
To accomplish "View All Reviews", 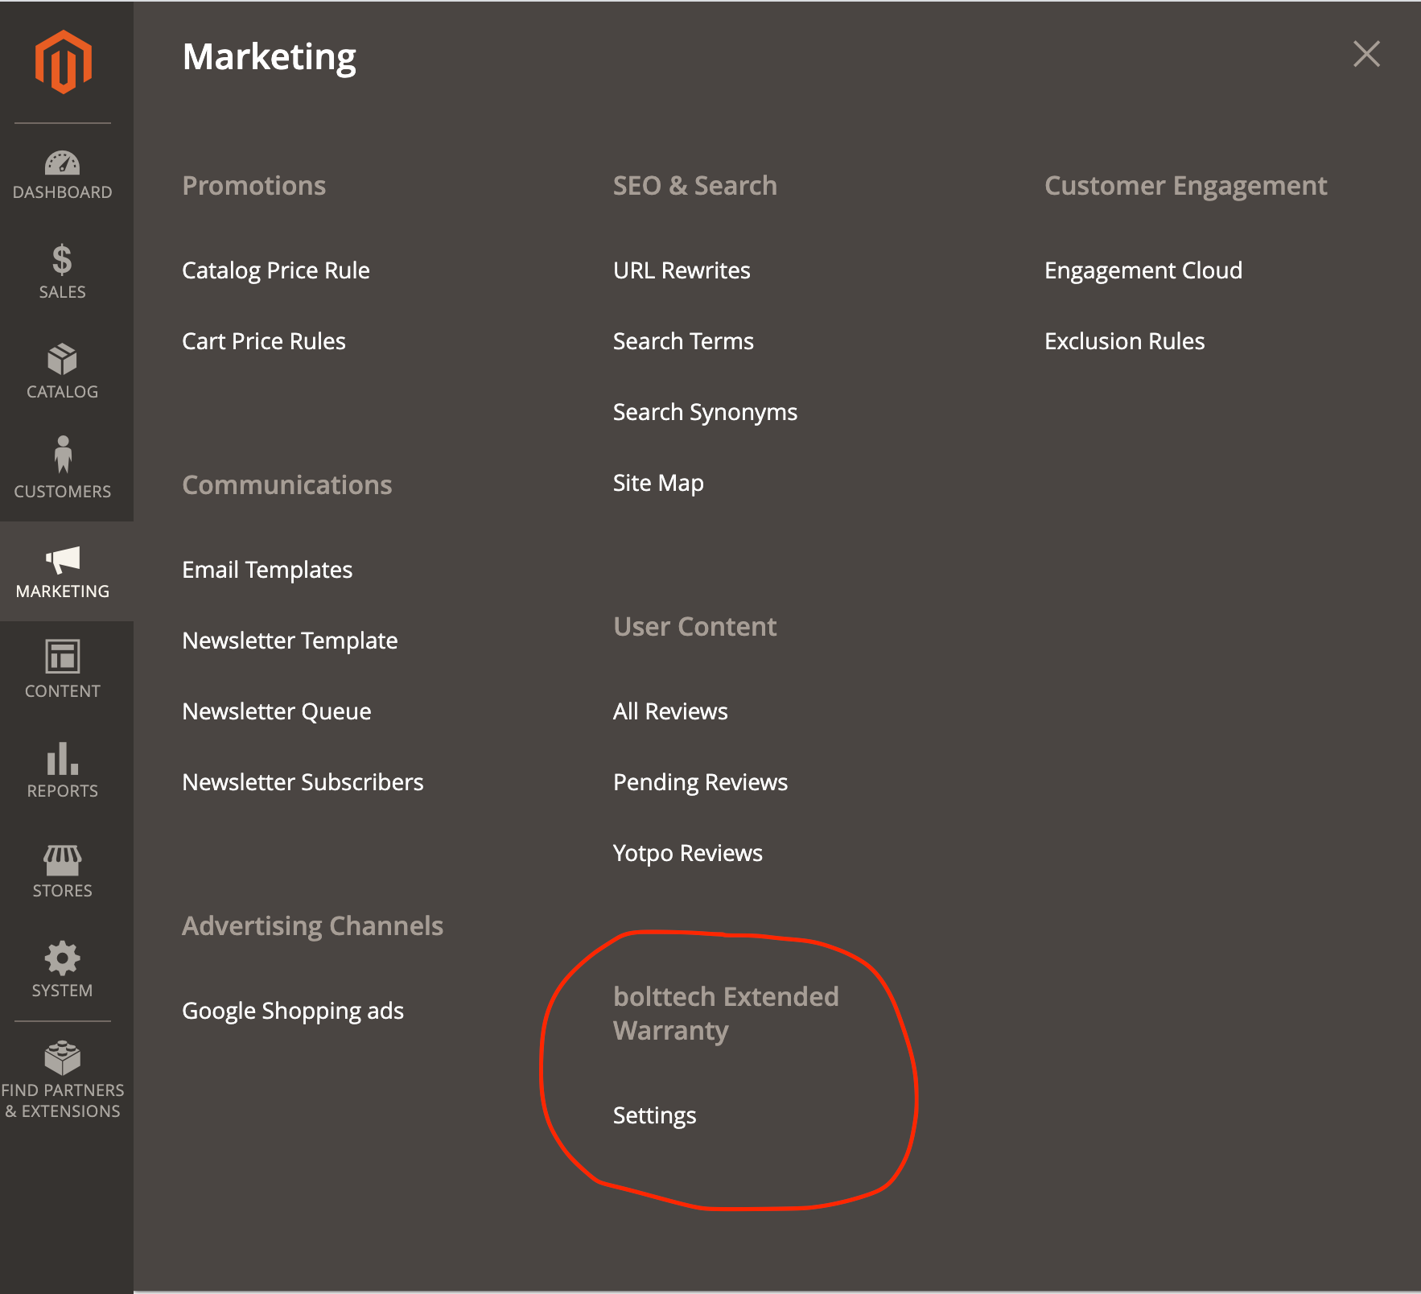I will pos(670,711).
